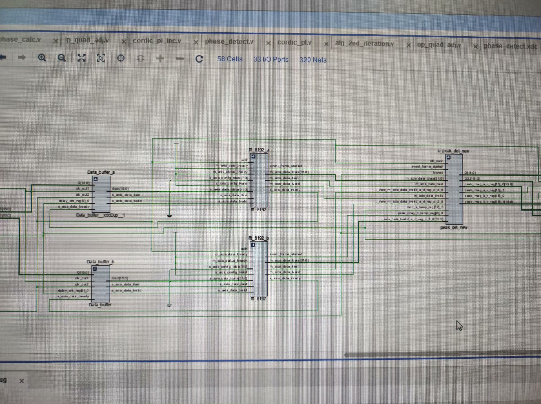Click the plus icon in schematic toolbar
The image size is (541, 404).
tap(160, 59)
